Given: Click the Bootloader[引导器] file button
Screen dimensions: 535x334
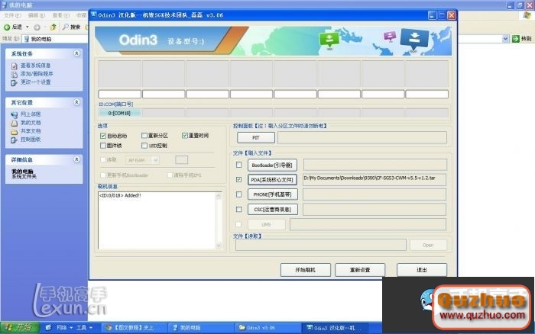Looking at the screenshot, I should coord(272,165).
